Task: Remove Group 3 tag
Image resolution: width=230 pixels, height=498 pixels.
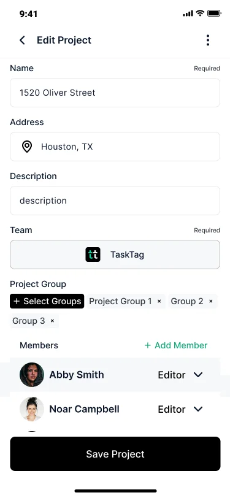Action: [52, 321]
